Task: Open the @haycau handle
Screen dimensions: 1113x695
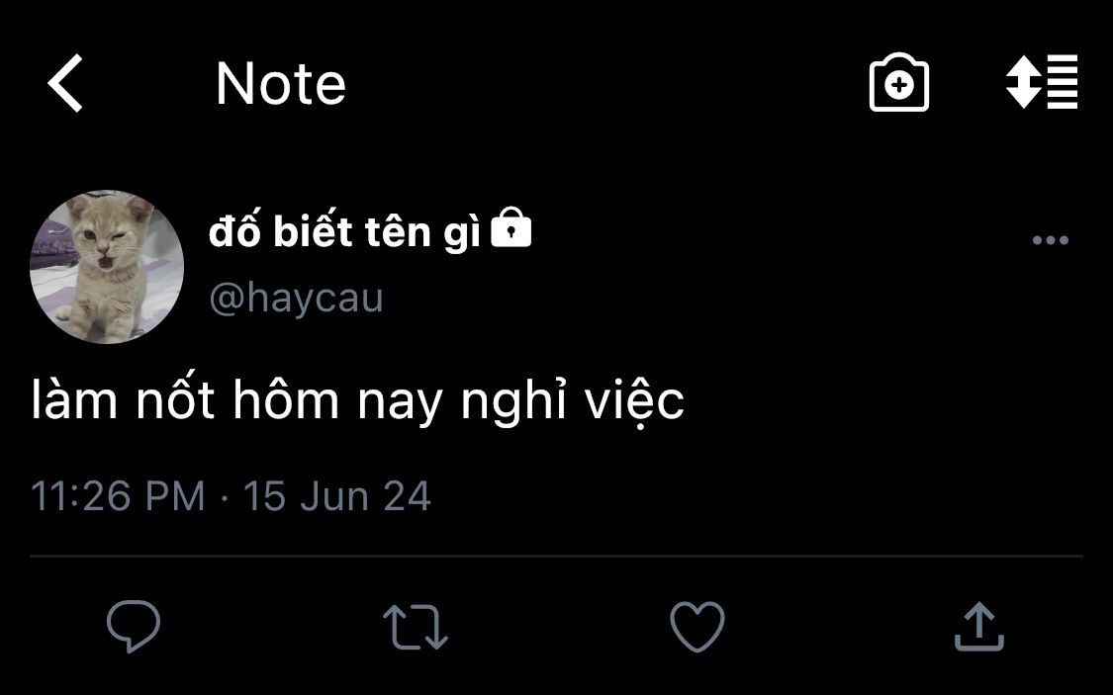Action: 296,298
